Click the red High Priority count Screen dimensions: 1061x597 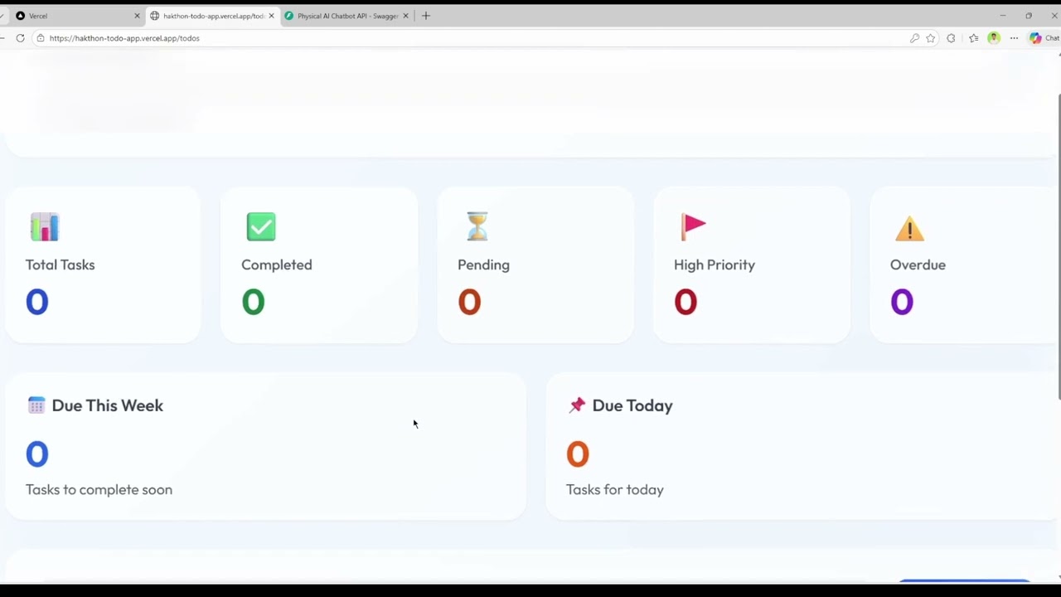(686, 301)
